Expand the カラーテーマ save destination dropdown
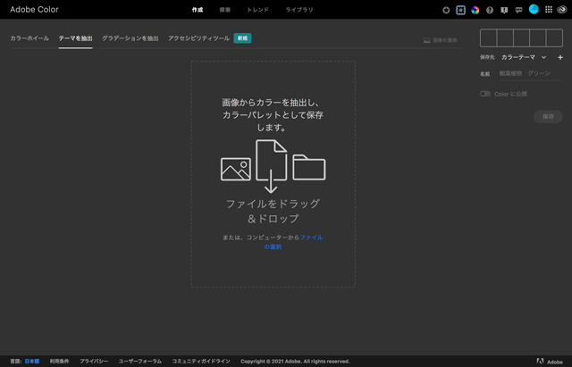This screenshot has width=572, height=367. [524, 57]
